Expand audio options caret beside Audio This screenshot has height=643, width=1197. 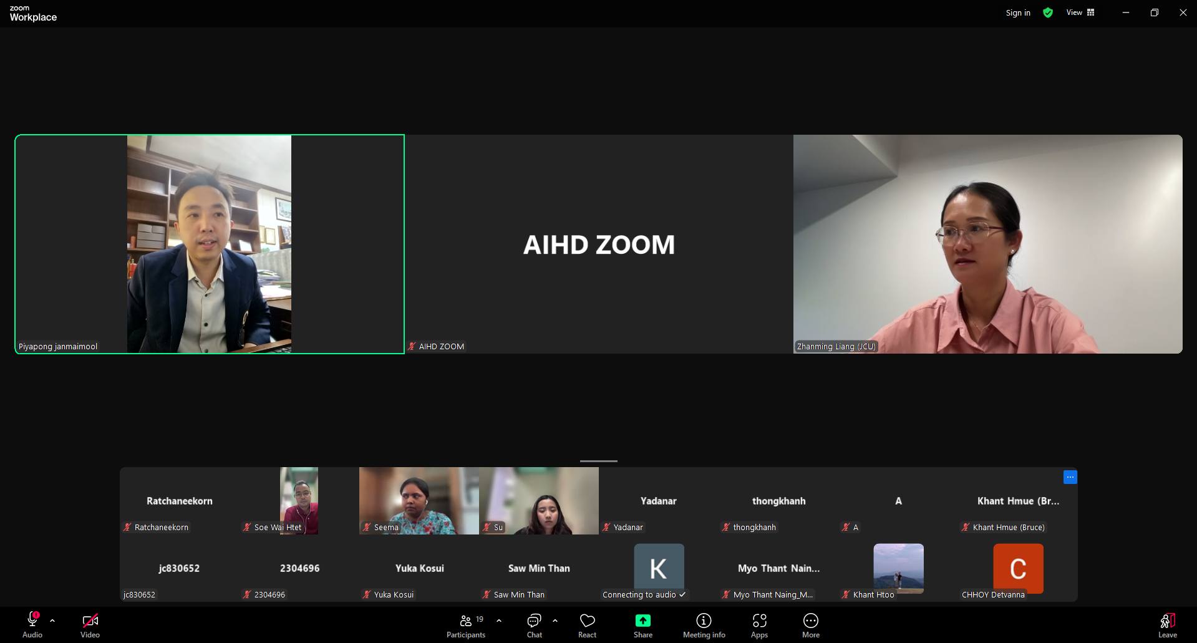point(52,621)
